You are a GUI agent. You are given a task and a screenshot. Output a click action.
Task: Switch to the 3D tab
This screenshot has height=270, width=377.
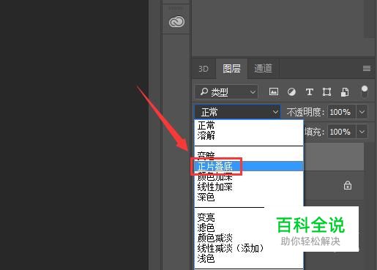click(x=204, y=69)
